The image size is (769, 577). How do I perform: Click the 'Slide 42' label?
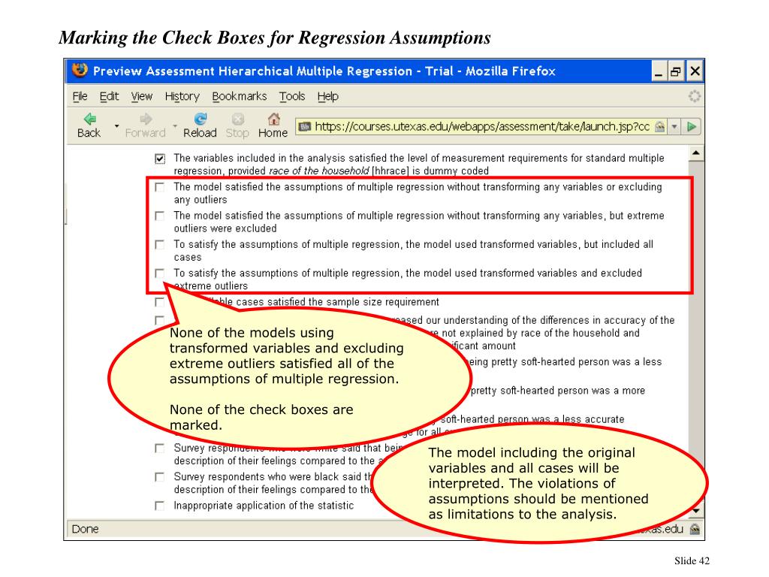point(692,560)
